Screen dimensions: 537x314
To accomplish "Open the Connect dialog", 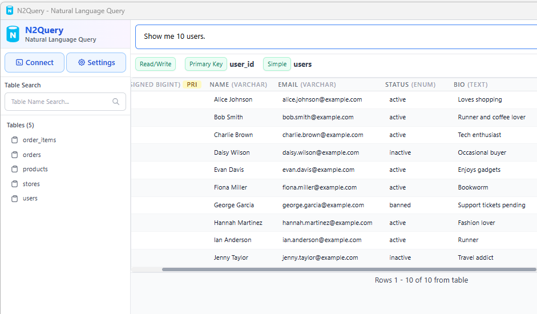I will click(35, 62).
